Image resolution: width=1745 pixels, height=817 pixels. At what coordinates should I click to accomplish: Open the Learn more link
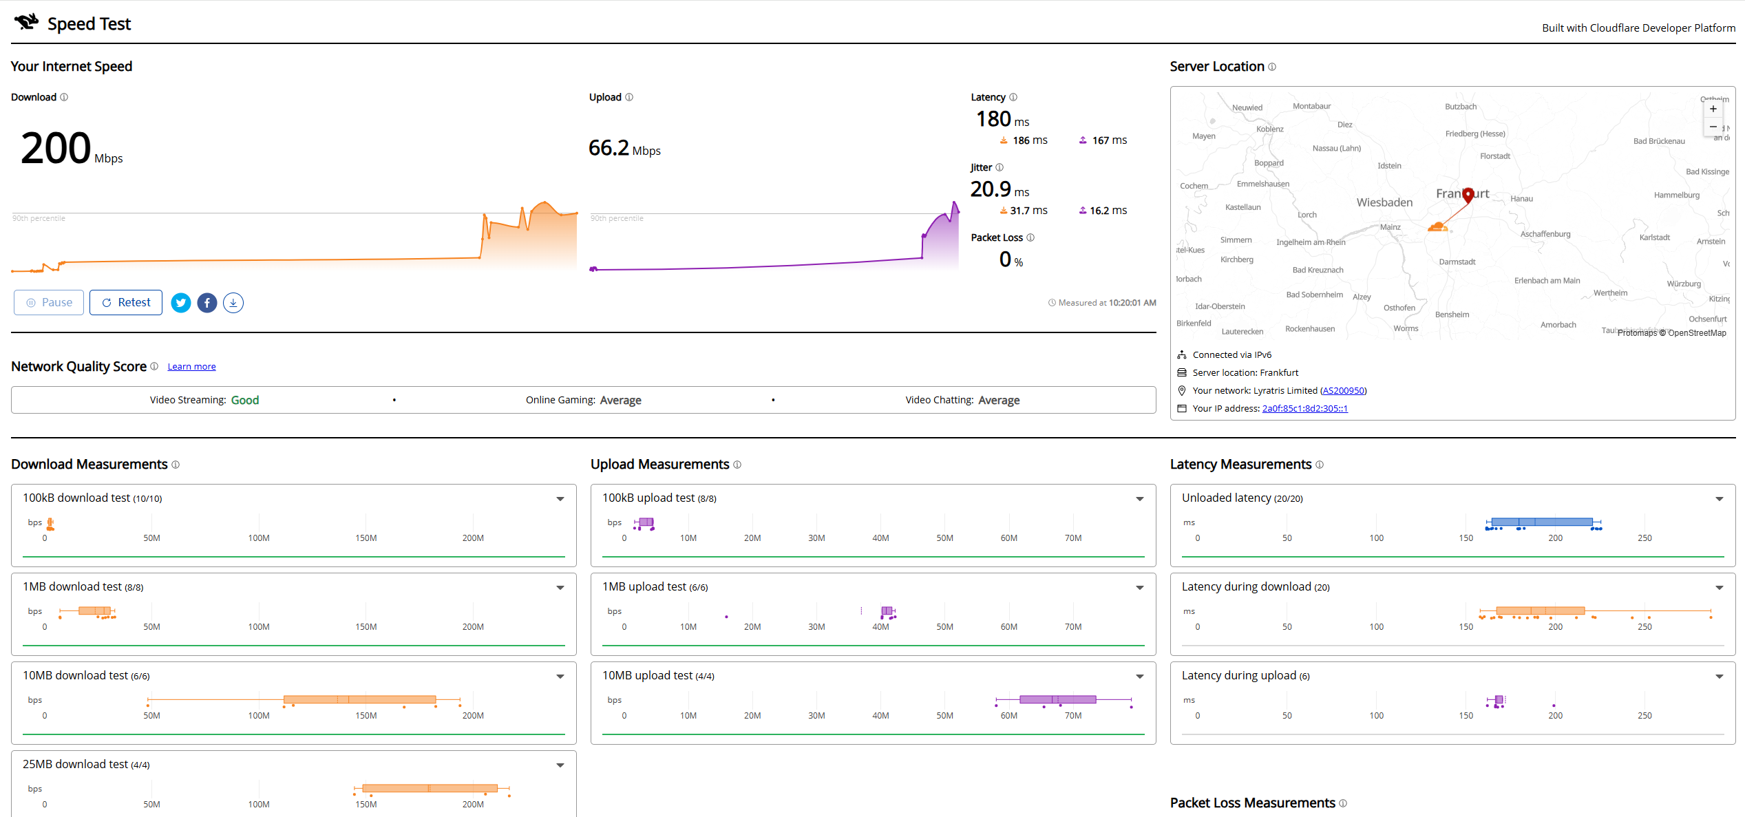coord(191,367)
